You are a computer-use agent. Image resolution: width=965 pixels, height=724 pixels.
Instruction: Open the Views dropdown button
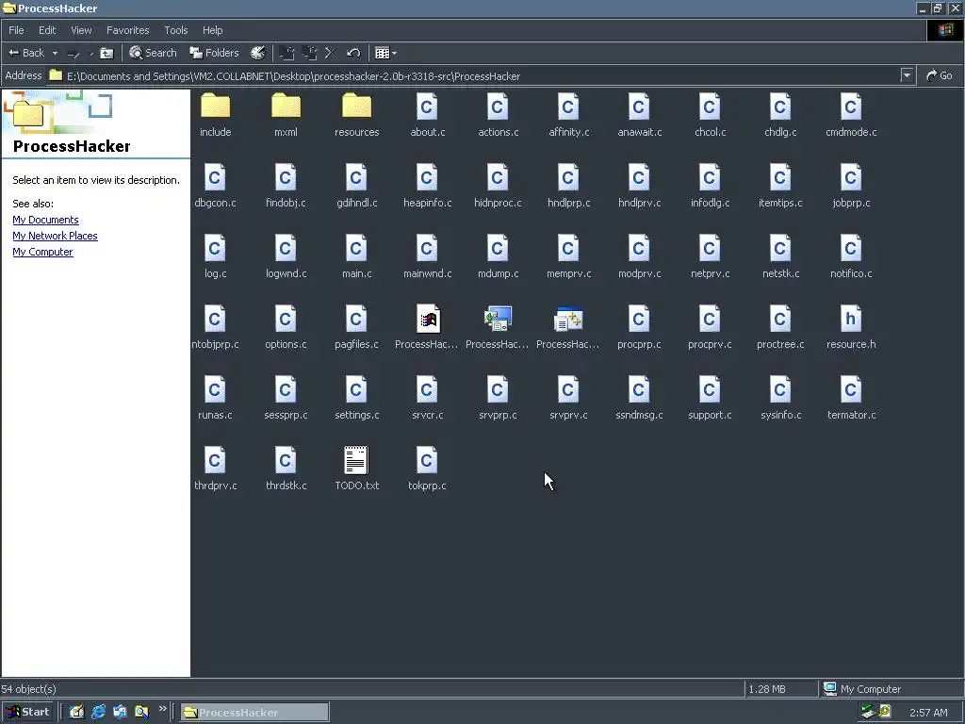[385, 53]
